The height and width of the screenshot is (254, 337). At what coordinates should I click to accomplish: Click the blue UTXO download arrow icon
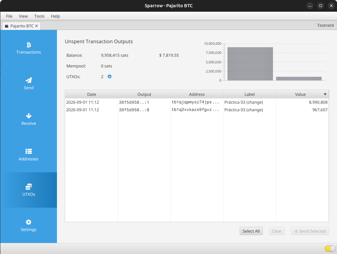pyautogui.click(x=110, y=76)
